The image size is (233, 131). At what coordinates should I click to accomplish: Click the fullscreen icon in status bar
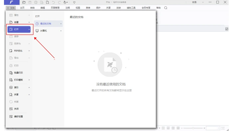coord(223,128)
